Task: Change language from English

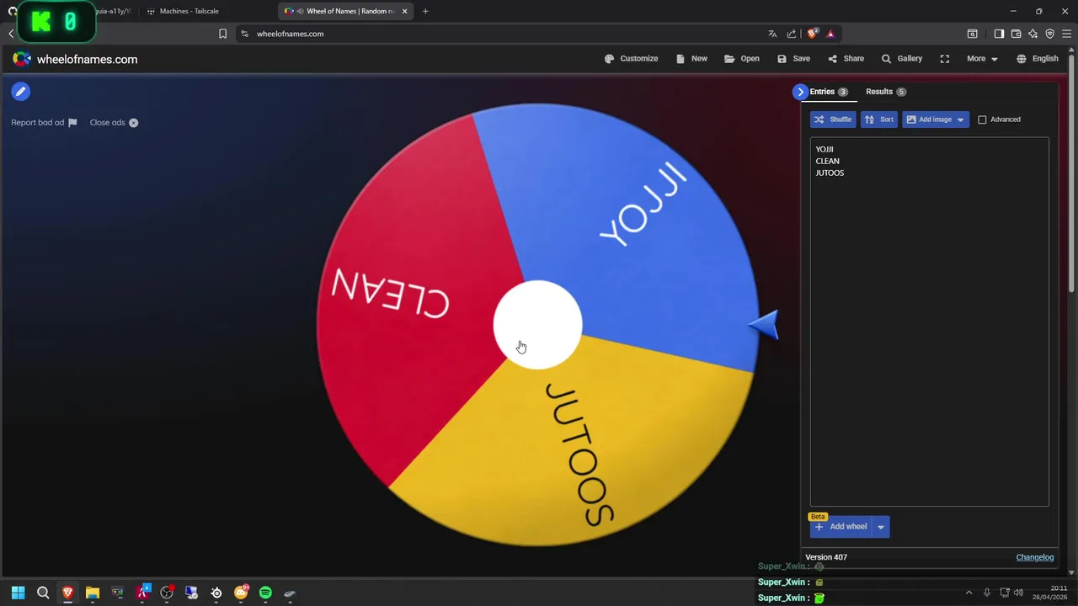Action: pos(1037,59)
